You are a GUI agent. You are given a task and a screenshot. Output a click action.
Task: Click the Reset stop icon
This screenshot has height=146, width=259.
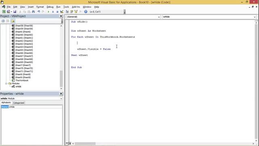(57, 12)
